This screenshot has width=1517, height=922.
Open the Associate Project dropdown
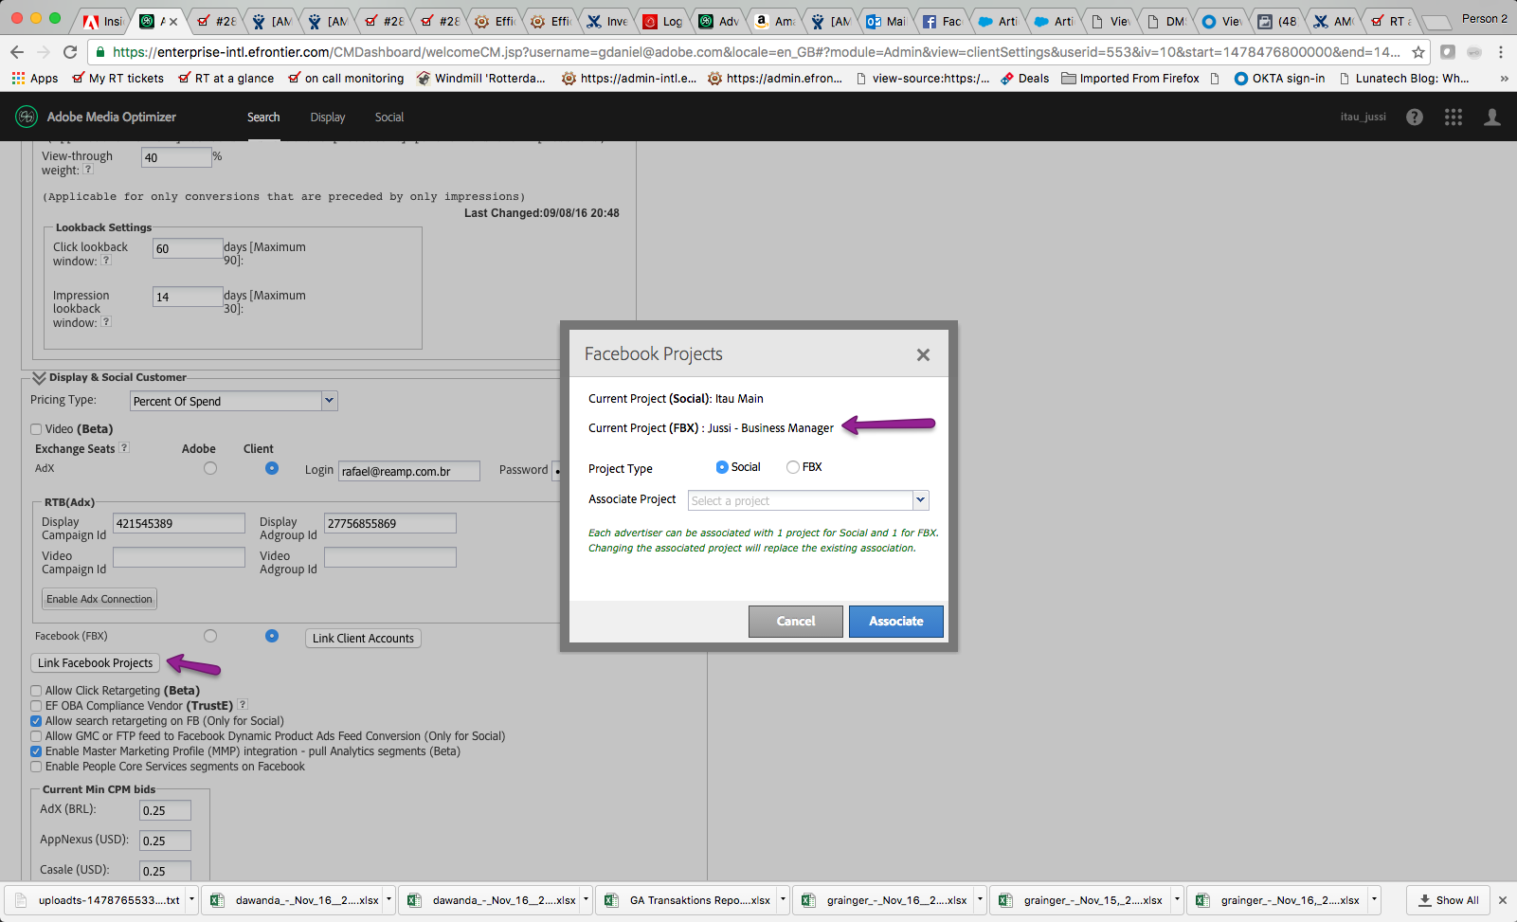[919, 499]
